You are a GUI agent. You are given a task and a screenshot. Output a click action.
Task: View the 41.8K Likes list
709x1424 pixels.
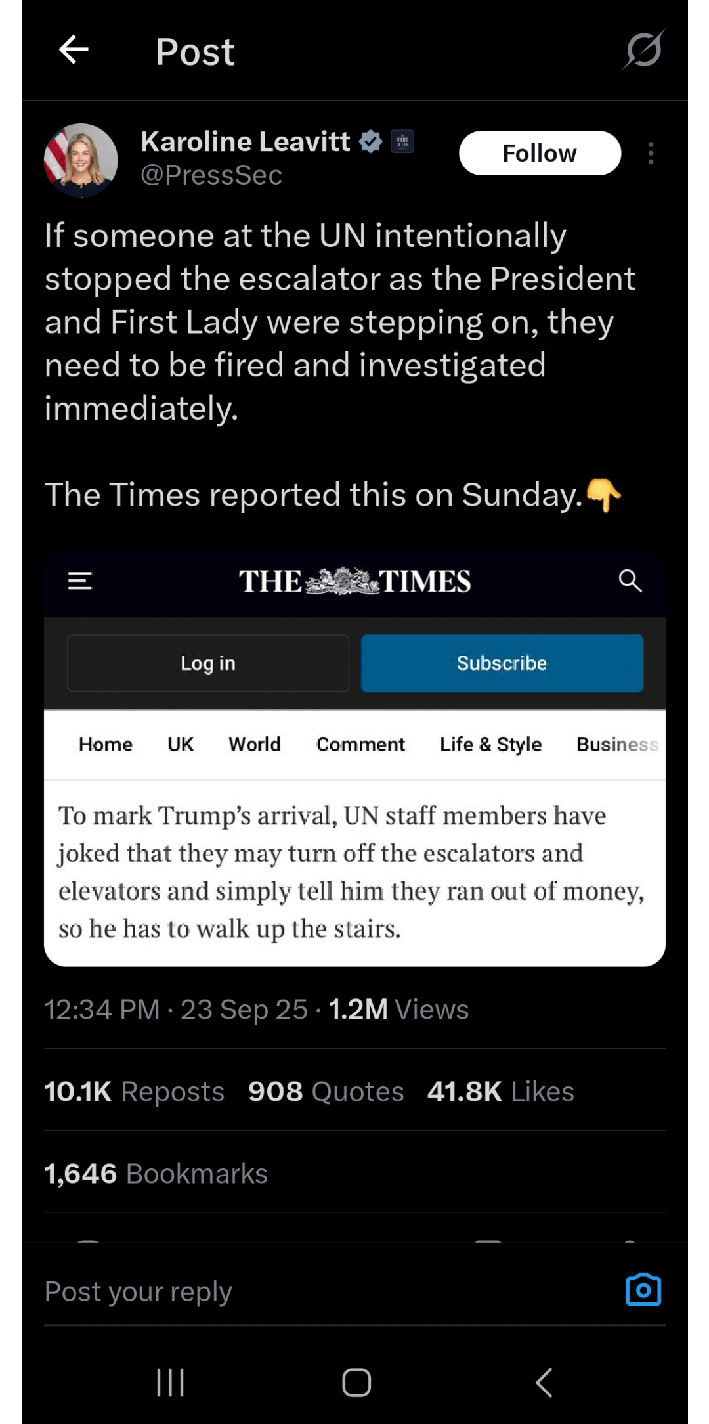[500, 1092]
